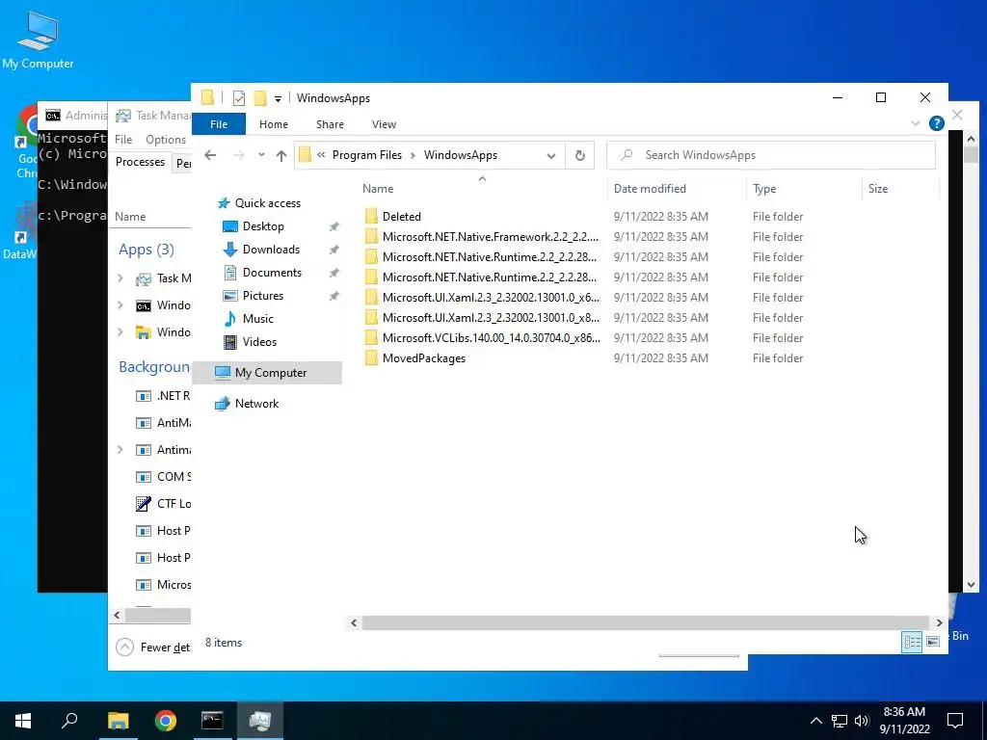Click the Task Manager taskbar icon
This screenshot has width=987, height=740.
[x=260, y=721]
